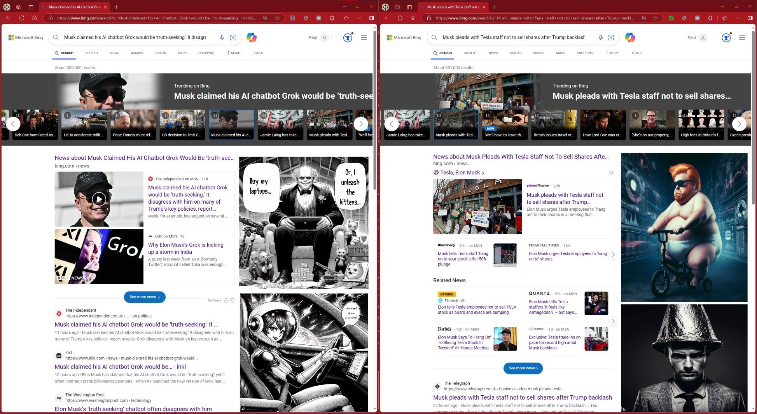Show next trending stories in left carousel
This screenshot has width=757, height=414.
[361, 124]
